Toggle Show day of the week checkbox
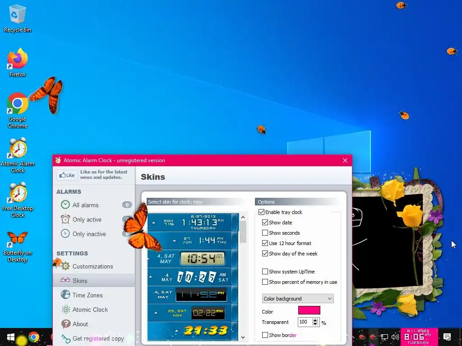The image size is (462, 346). [265, 253]
